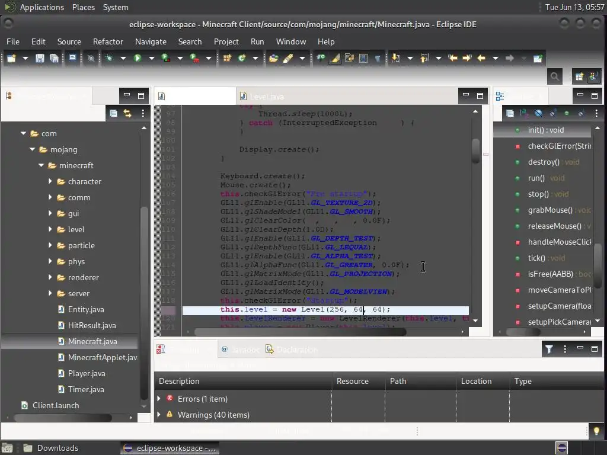This screenshot has width=607, height=455.
Task: Start debugging with the bug icon
Action: pos(109,58)
